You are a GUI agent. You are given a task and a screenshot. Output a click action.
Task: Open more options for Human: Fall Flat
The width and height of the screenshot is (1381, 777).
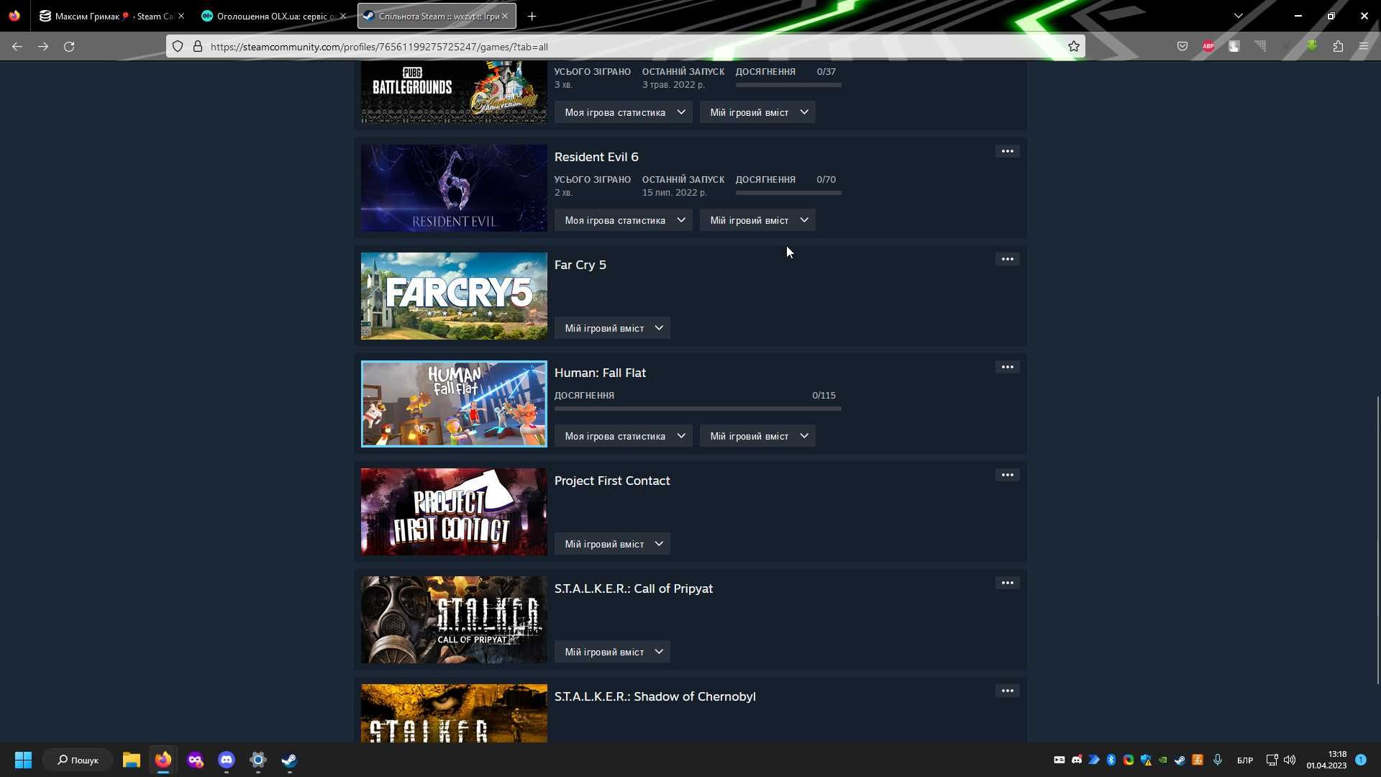point(1007,367)
